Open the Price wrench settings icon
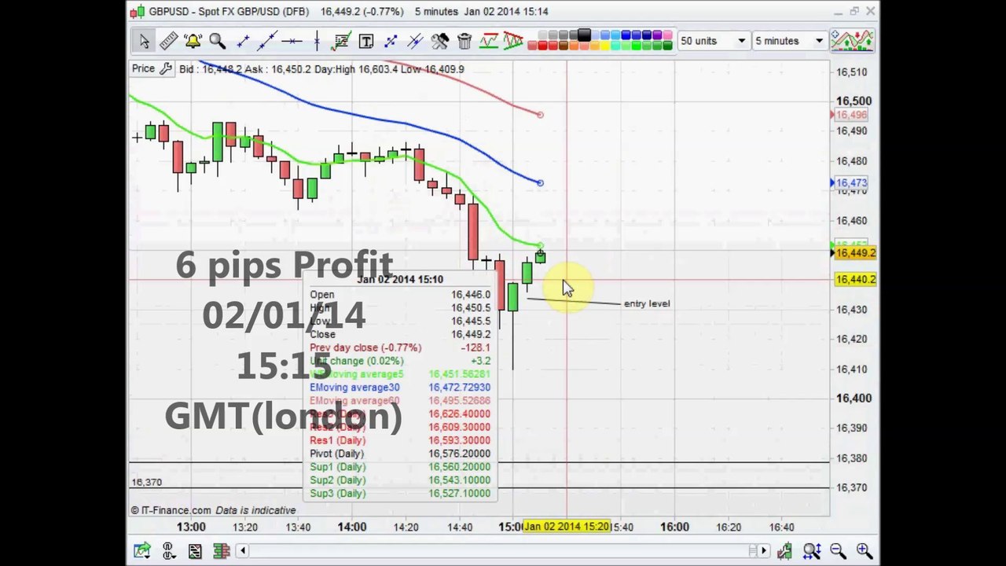Screen dimensions: 1006x566 click(x=165, y=69)
